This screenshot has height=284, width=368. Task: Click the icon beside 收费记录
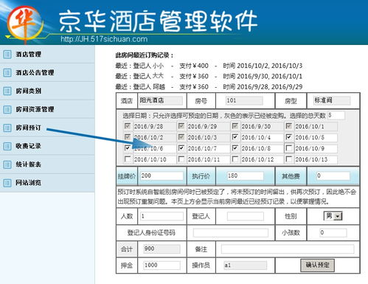coord(7,146)
